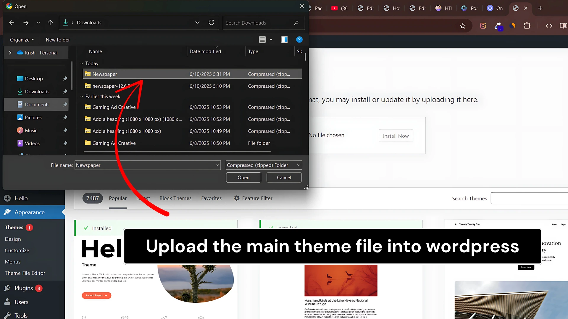Click the Feature Filter gear icon
This screenshot has width=568, height=319.
[237, 198]
